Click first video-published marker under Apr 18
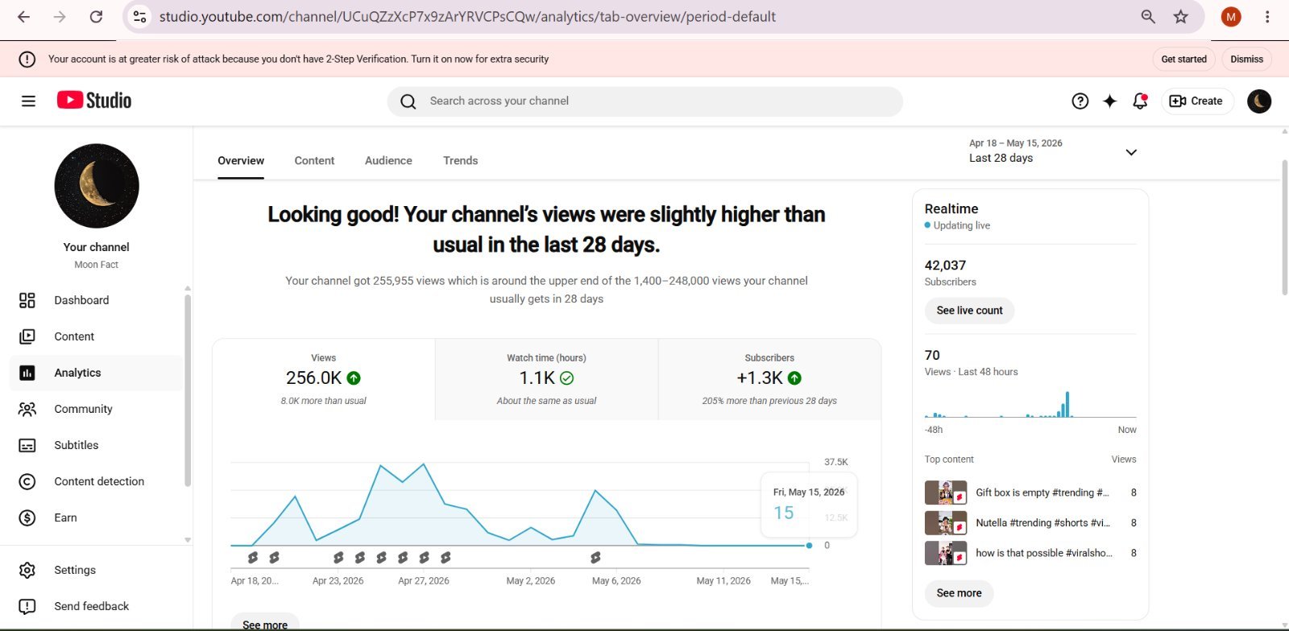This screenshot has height=631, width=1289. pos(253,558)
